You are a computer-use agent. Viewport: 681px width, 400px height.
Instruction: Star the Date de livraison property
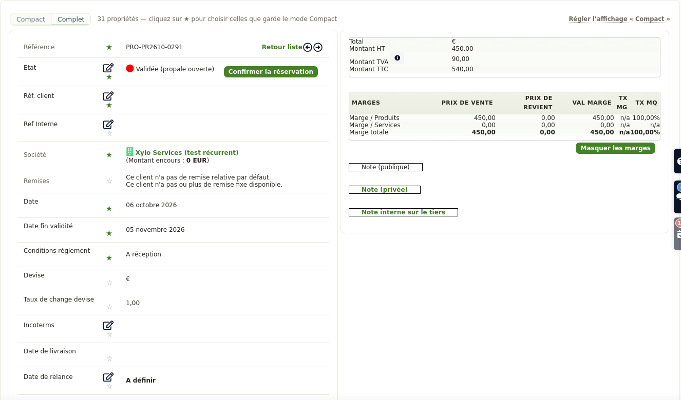[109, 358]
